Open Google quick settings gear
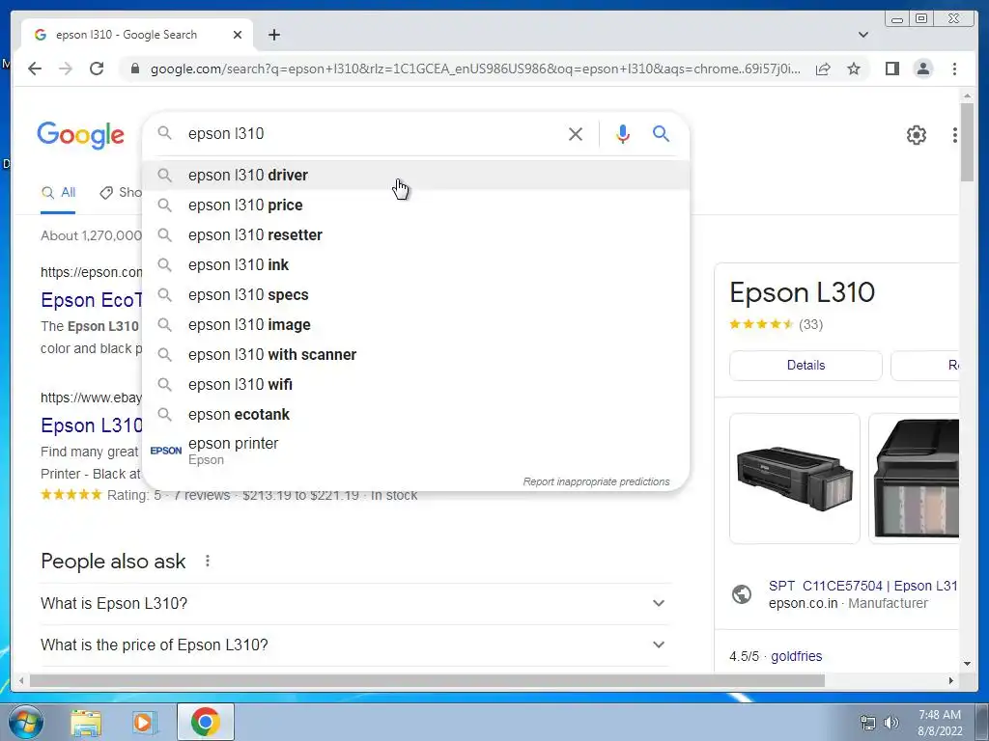Image resolution: width=989 pixels, height=741 pixels. tap(917, 135)
